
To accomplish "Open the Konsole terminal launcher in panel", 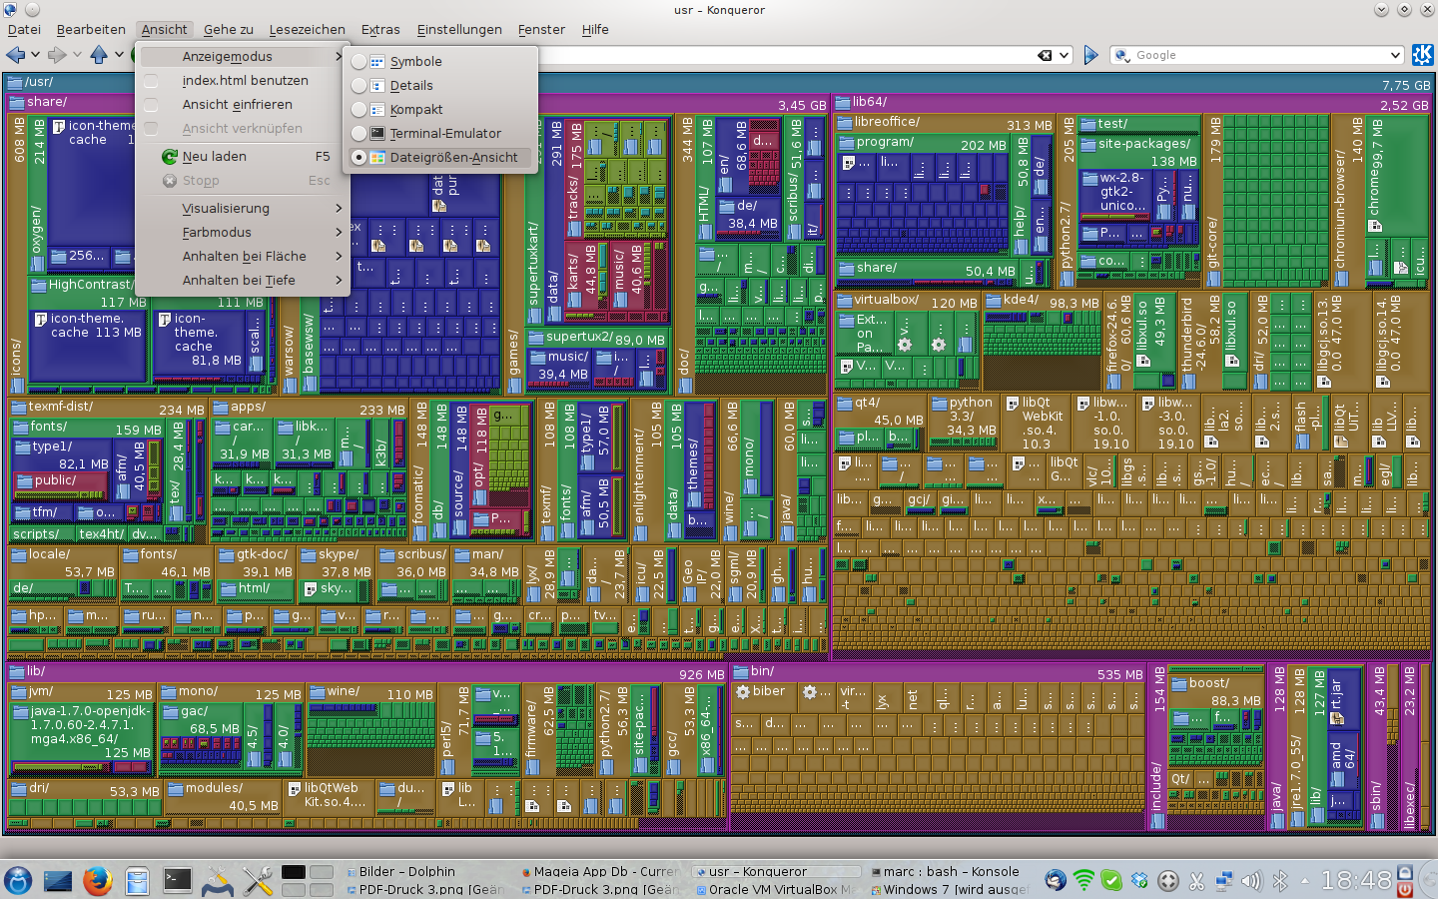I will coord(177,880).
